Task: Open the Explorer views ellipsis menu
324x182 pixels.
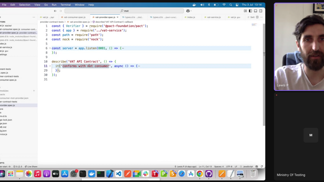Action: click(x=34, y=17)
